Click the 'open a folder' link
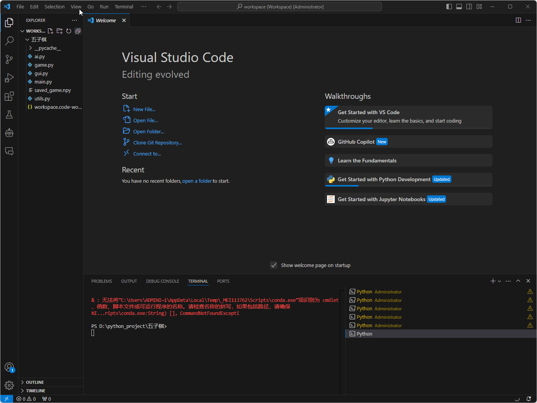537x403 pixels. tap(197, 181)
